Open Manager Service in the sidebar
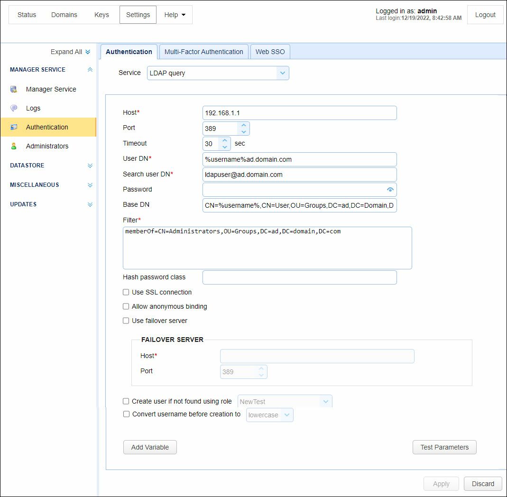The image size is (507, 497). coord(51,89)
